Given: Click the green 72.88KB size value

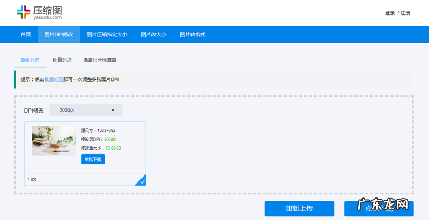Looking at the screenshot, I should coord(113,148).
